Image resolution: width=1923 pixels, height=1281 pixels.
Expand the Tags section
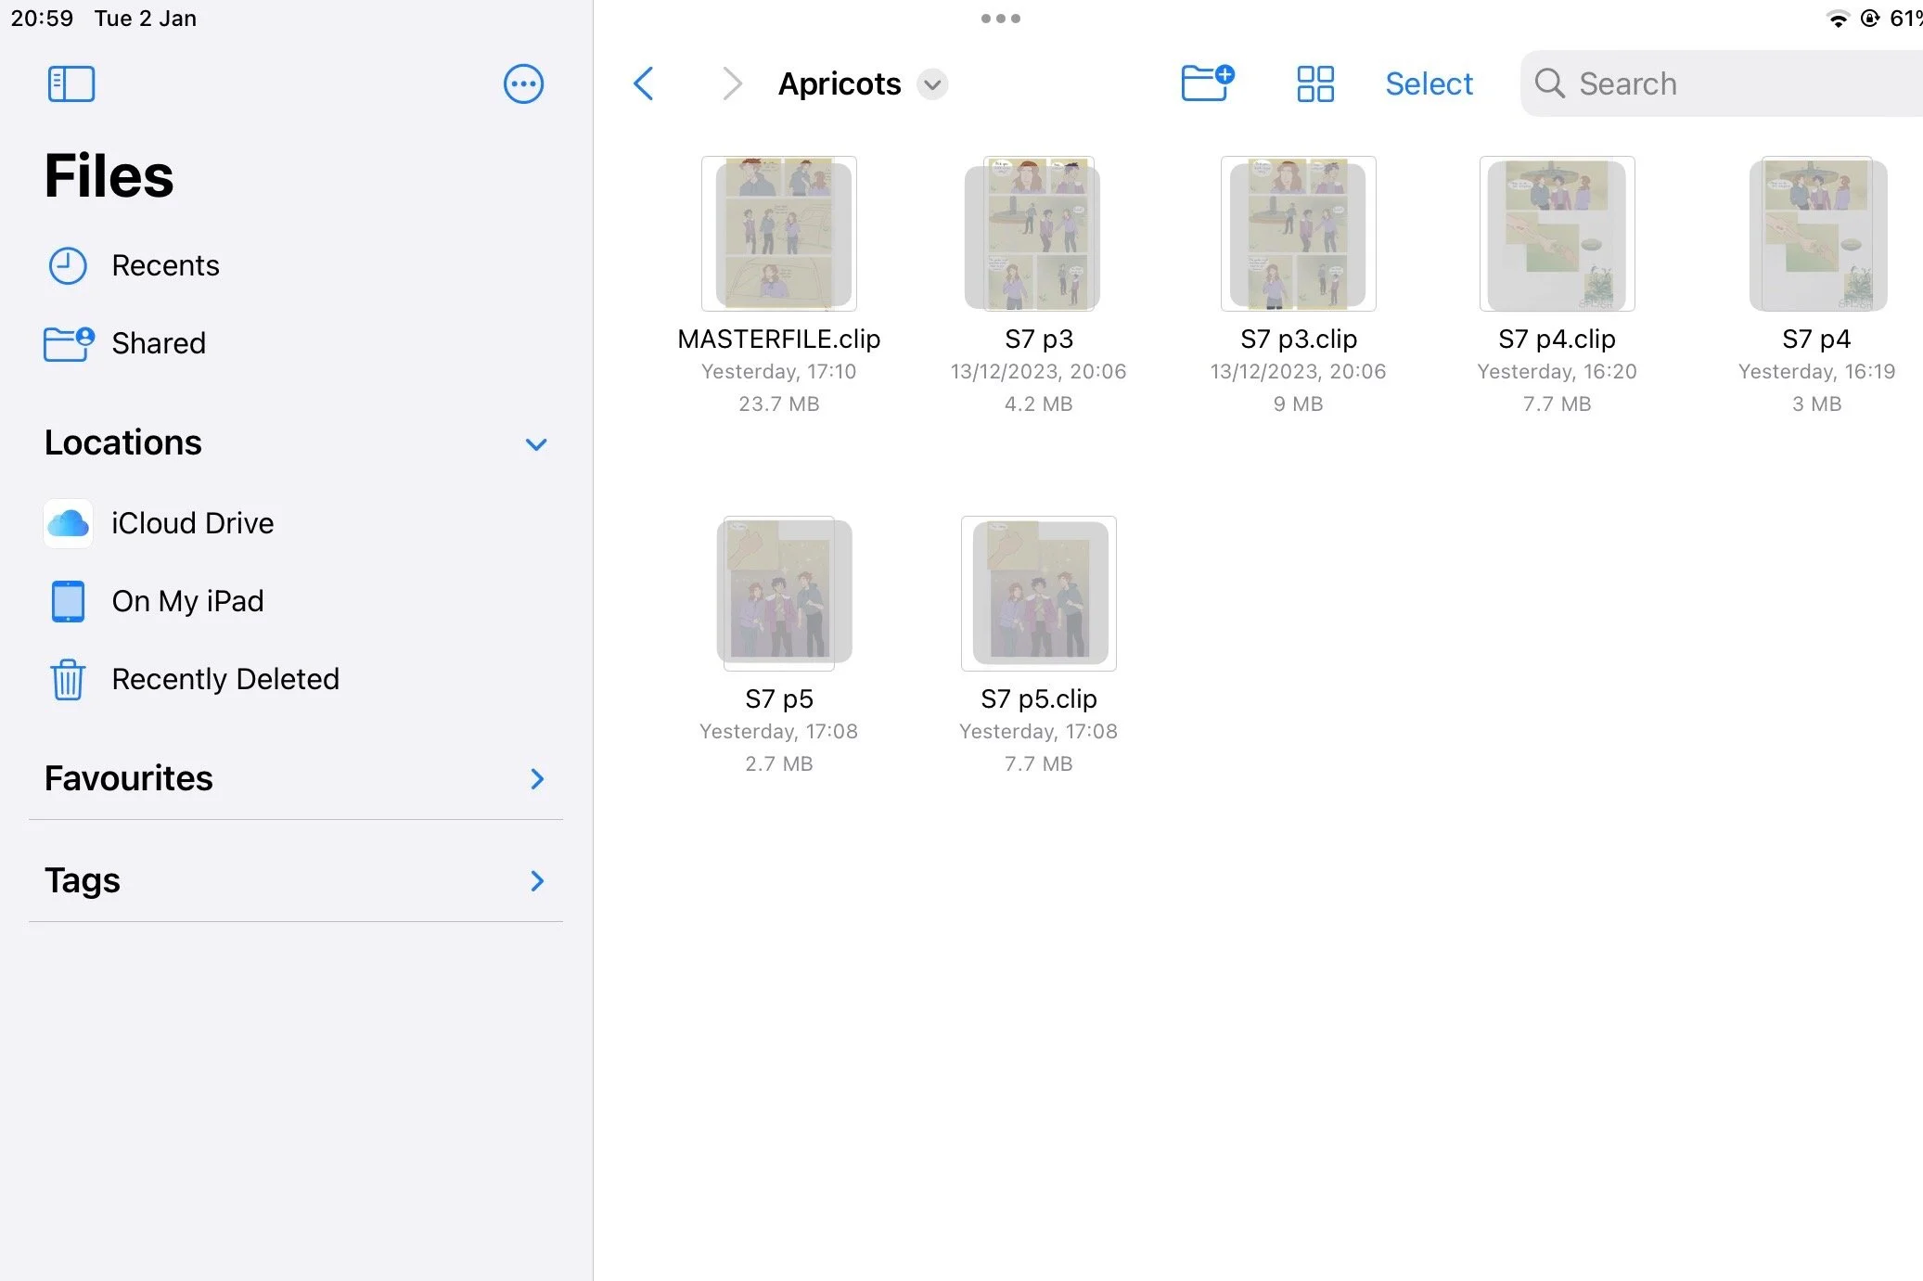pyautogui.click(x=536, y=880)
